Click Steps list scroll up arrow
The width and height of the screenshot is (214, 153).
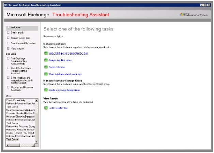tap(36, 100)
